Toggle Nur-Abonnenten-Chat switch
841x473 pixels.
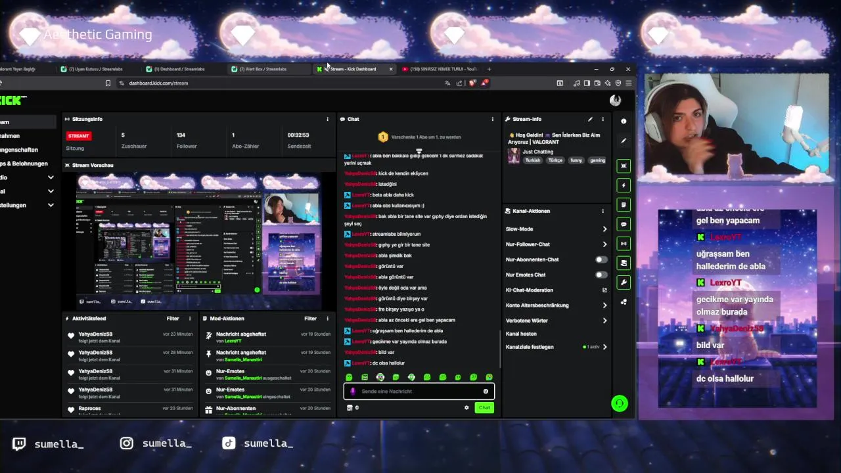[x=601, y=259]
